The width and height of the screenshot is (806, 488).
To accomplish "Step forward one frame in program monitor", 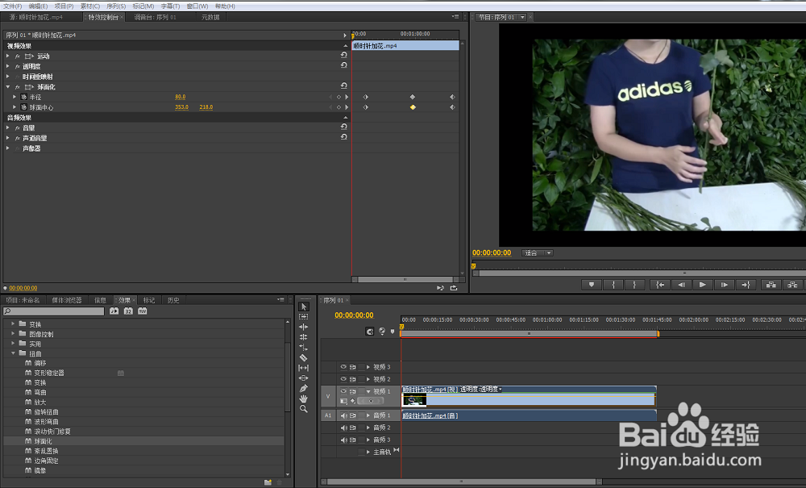I will [x=724, y=285].
